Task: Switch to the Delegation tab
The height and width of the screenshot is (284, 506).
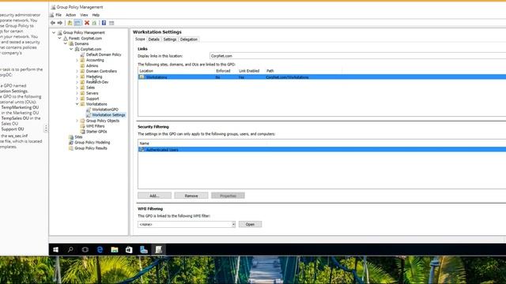Action: [x=189, y=39]
